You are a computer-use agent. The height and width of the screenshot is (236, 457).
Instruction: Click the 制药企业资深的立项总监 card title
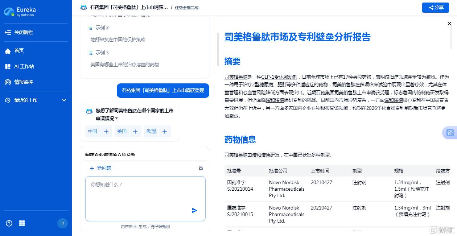pos(110,155)
